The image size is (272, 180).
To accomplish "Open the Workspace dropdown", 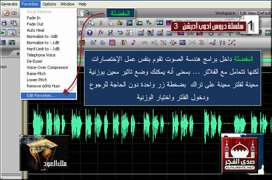I will coord(255,13).
